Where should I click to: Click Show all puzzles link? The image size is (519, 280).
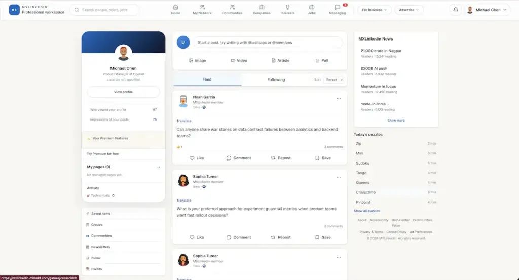[367, 211]
